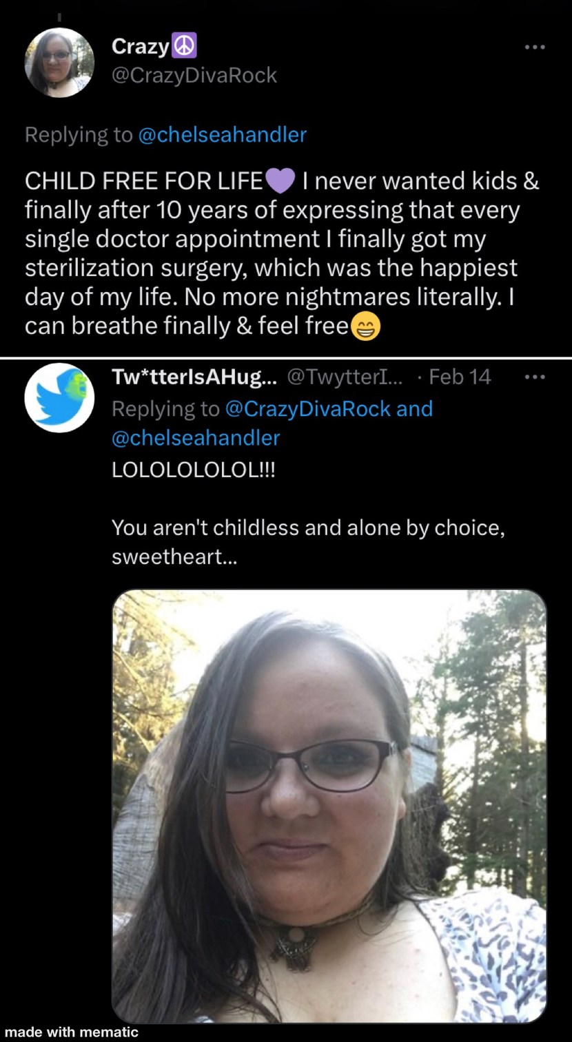Open @chelseahandler link in the top tweet
Viewport: 572px width, 1042px height.
(x=223, y=134)
